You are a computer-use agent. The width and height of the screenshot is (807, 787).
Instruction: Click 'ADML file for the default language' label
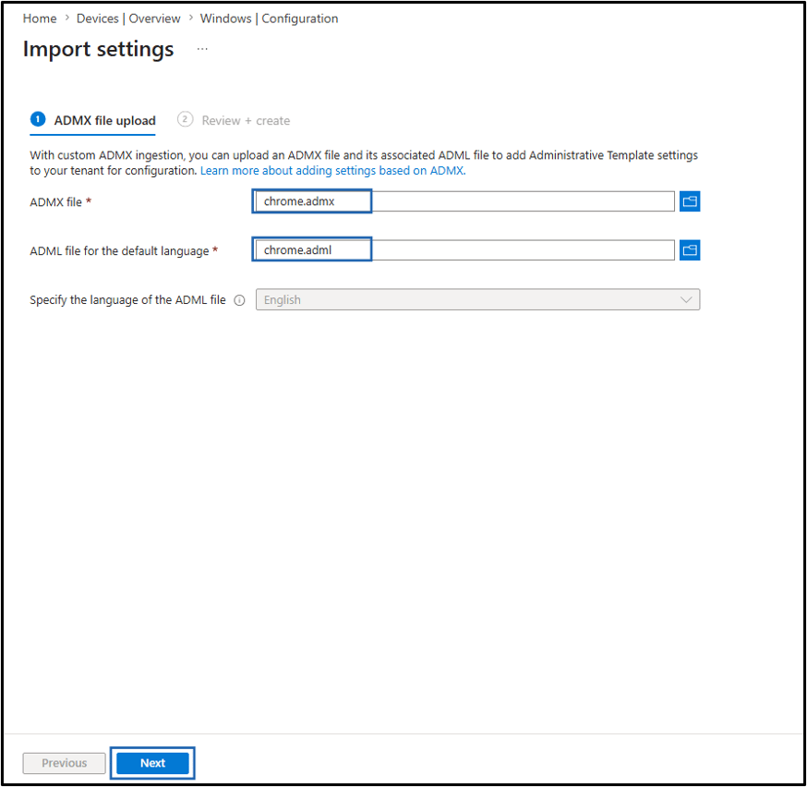(x=119, y=251)
